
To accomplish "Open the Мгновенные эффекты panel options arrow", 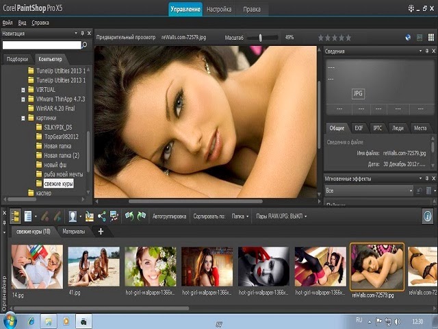I will tap(420, 178).
